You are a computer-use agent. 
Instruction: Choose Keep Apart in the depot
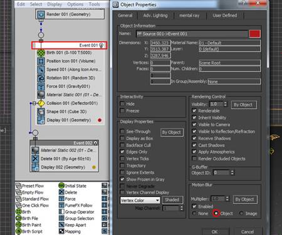click(x=73, y=225)
